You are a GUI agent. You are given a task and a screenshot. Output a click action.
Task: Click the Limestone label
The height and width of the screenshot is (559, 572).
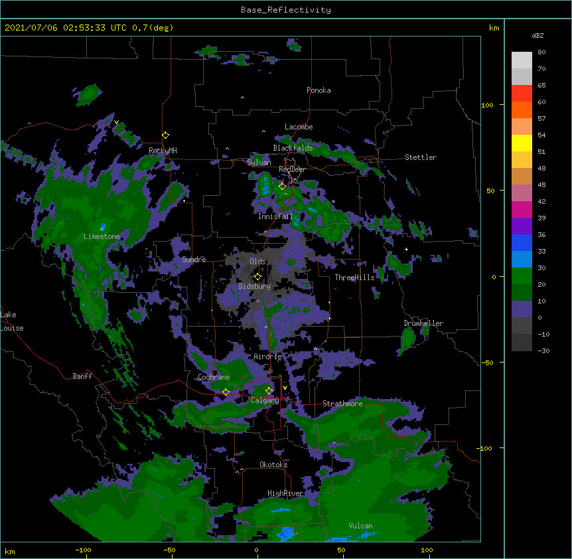pyautogui.click(x=102, y=236)
